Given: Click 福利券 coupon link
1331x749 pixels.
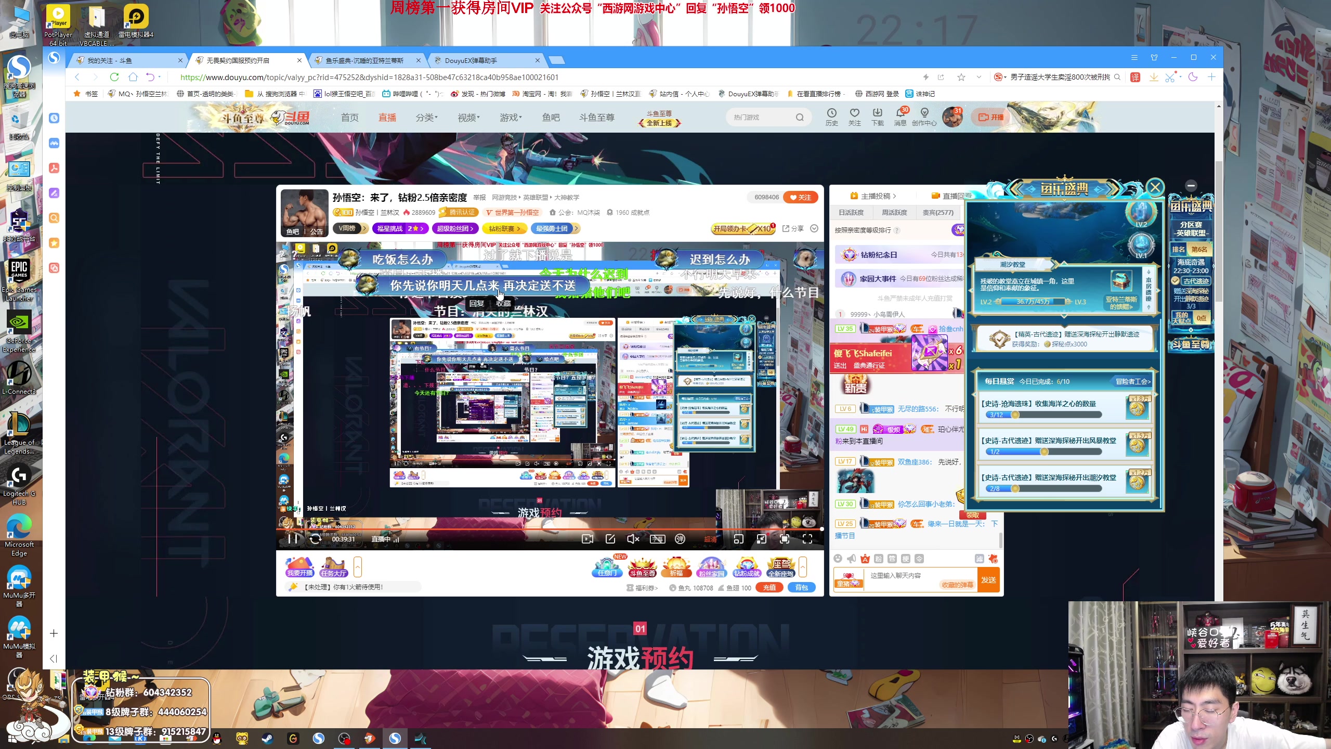Looking at the screenshot, I should (643, 588).
